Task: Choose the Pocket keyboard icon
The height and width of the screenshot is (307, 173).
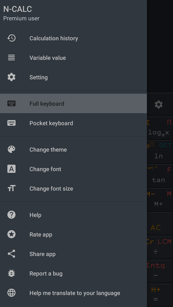Action: click(x=11, y=123)
